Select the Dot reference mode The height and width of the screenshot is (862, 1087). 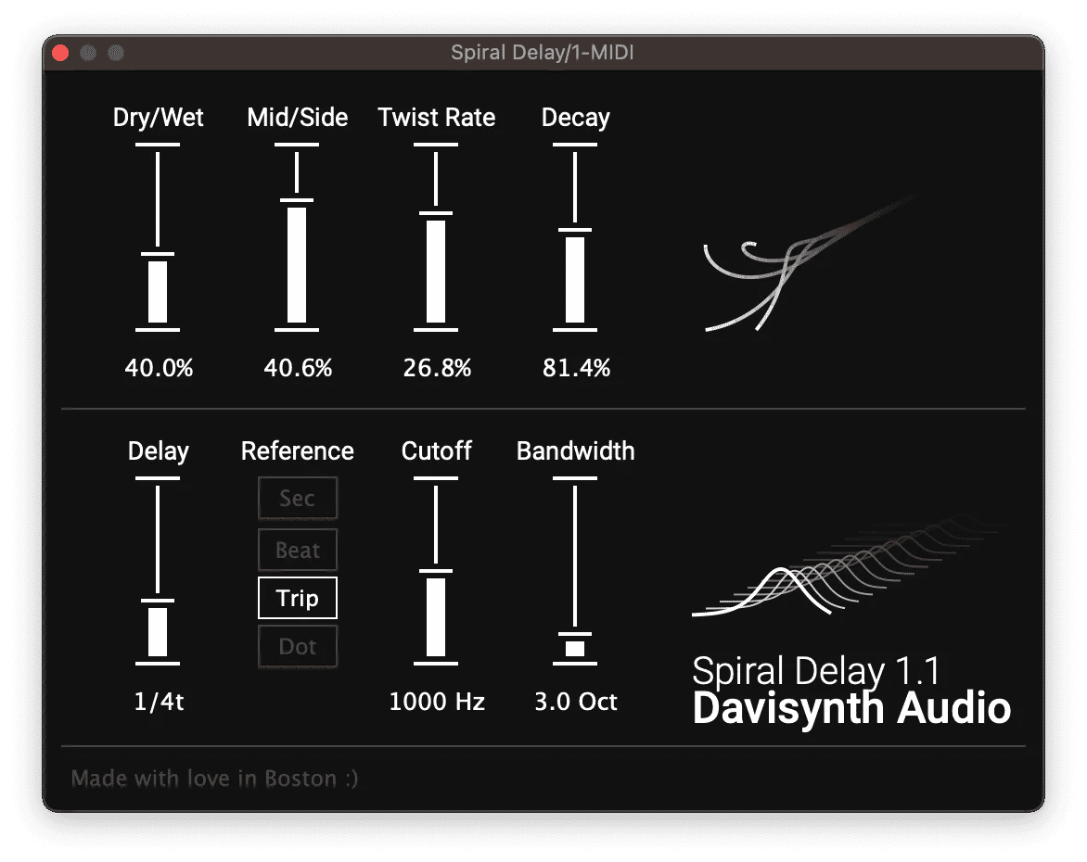point(297,647)
